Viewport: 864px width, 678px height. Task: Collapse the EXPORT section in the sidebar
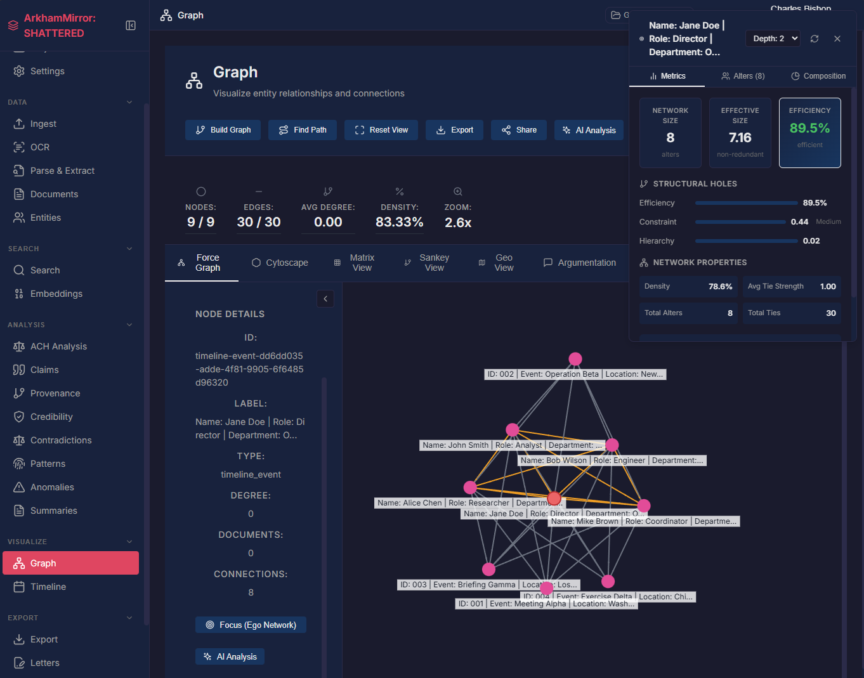(x=129, y=617)
